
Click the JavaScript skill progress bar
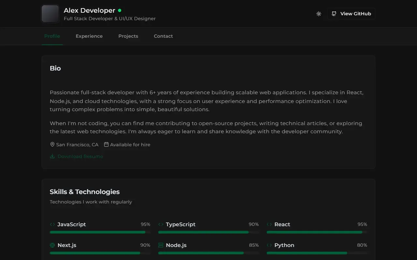pyautogui.click(x=100, y=232)
